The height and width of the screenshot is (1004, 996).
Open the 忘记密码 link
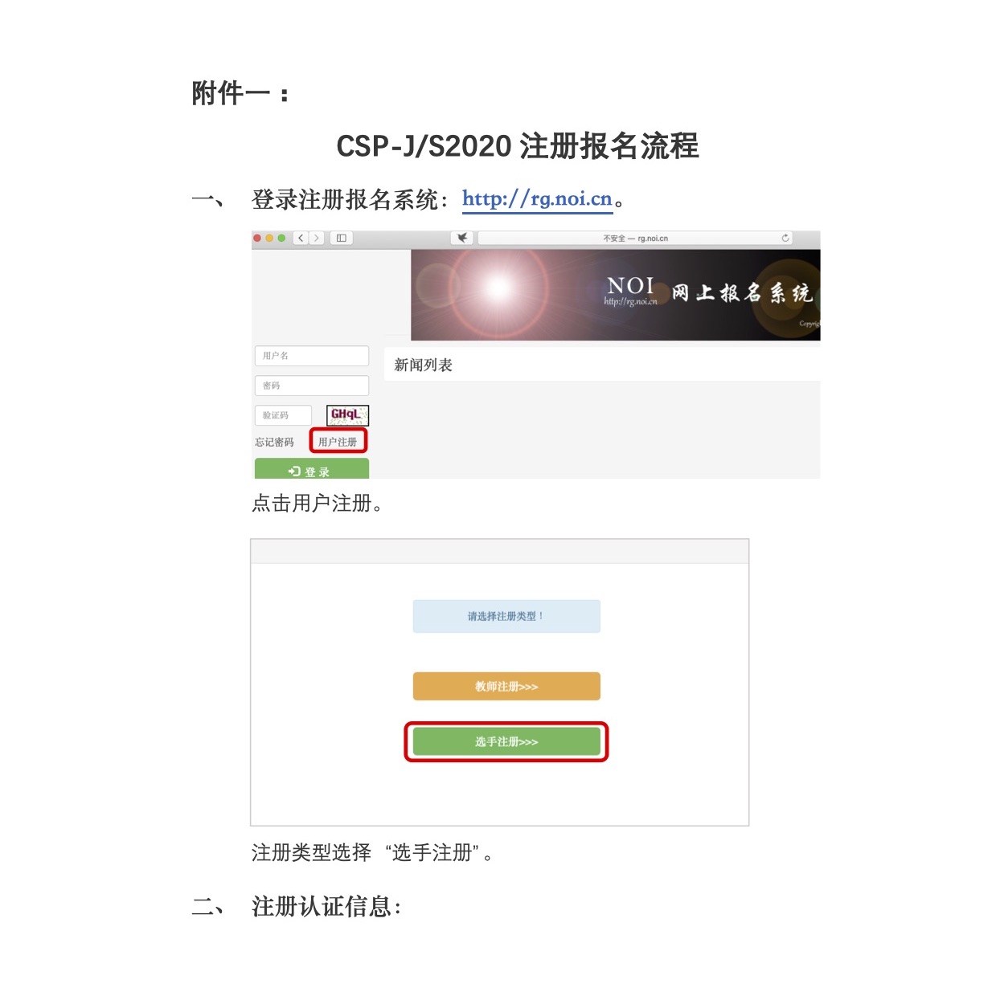[x=274, y=442]
